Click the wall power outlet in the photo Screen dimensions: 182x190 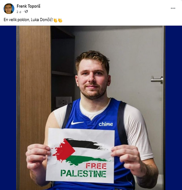click(64, 102)
